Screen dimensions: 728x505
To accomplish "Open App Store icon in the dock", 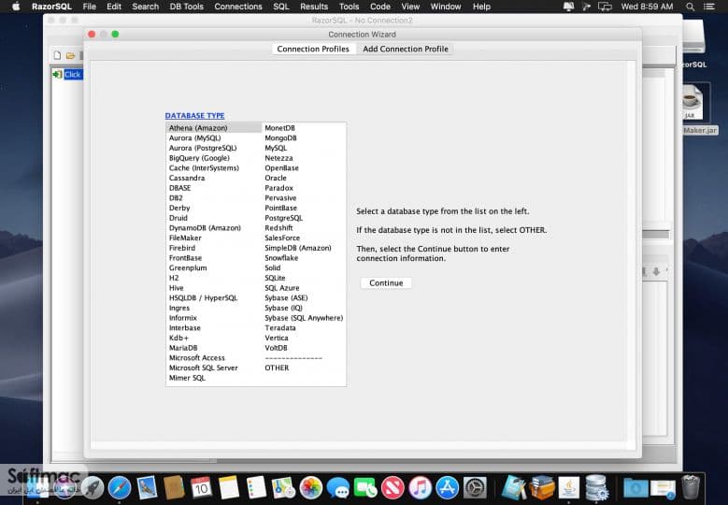I will tap(447, 488).
